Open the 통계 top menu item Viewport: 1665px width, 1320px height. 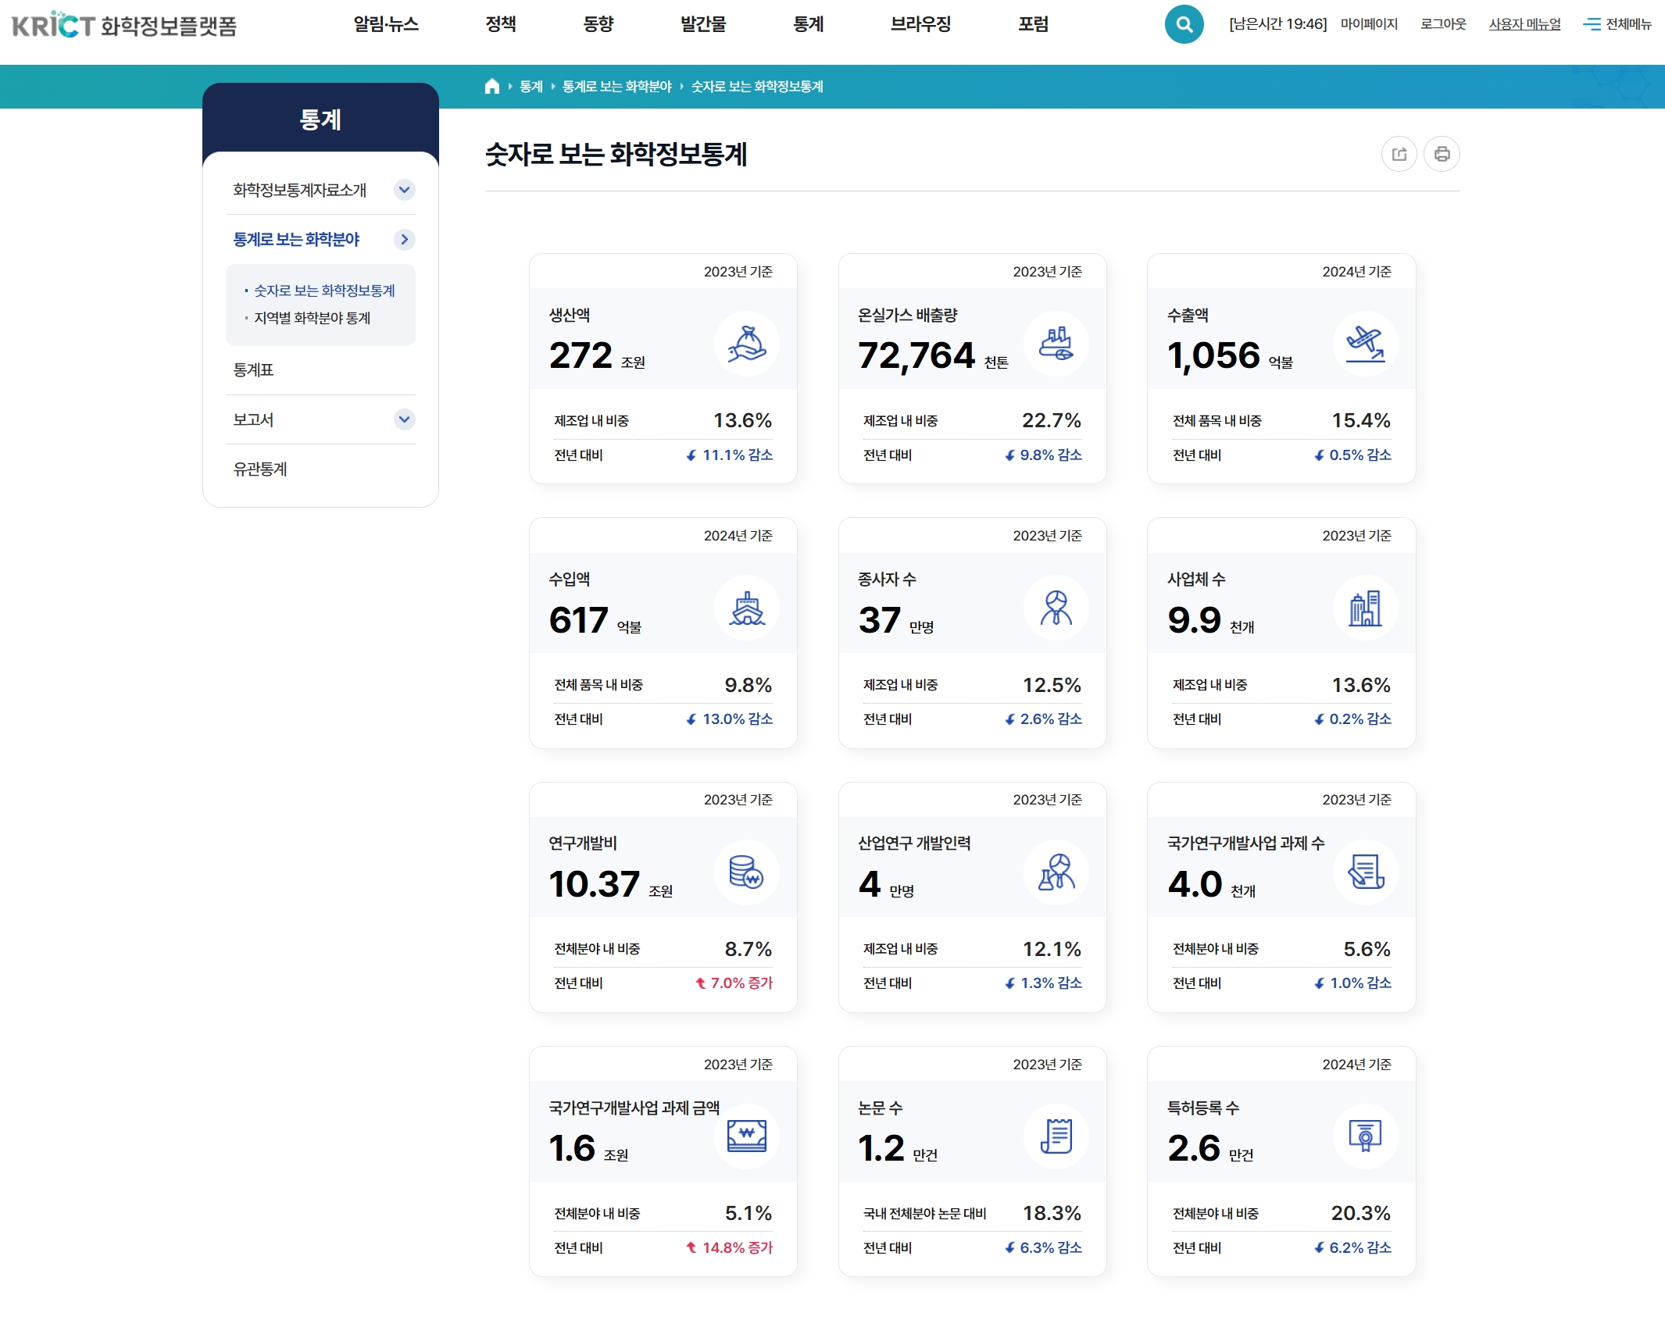[x=808, y=24]
